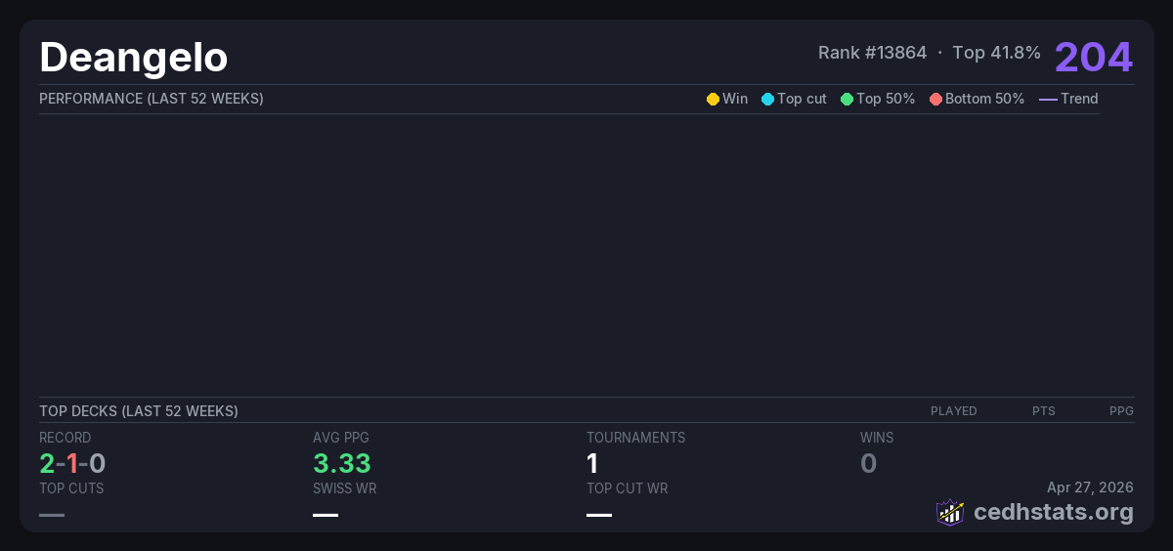Click the Rank #13864 text
Screen dimensions: 1173x551
pos(872,53)
